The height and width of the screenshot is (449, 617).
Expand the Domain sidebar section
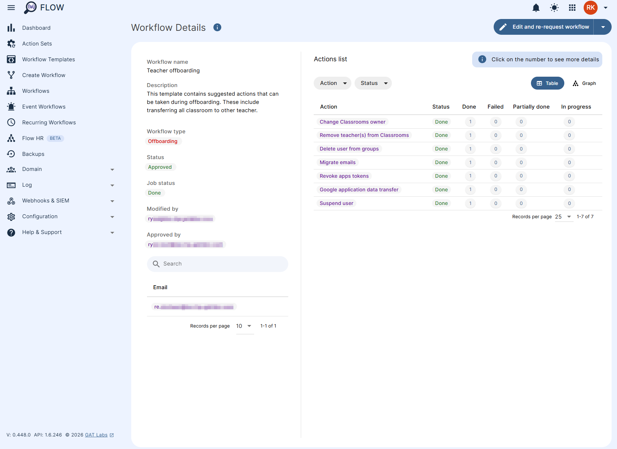tap(112, 169)
